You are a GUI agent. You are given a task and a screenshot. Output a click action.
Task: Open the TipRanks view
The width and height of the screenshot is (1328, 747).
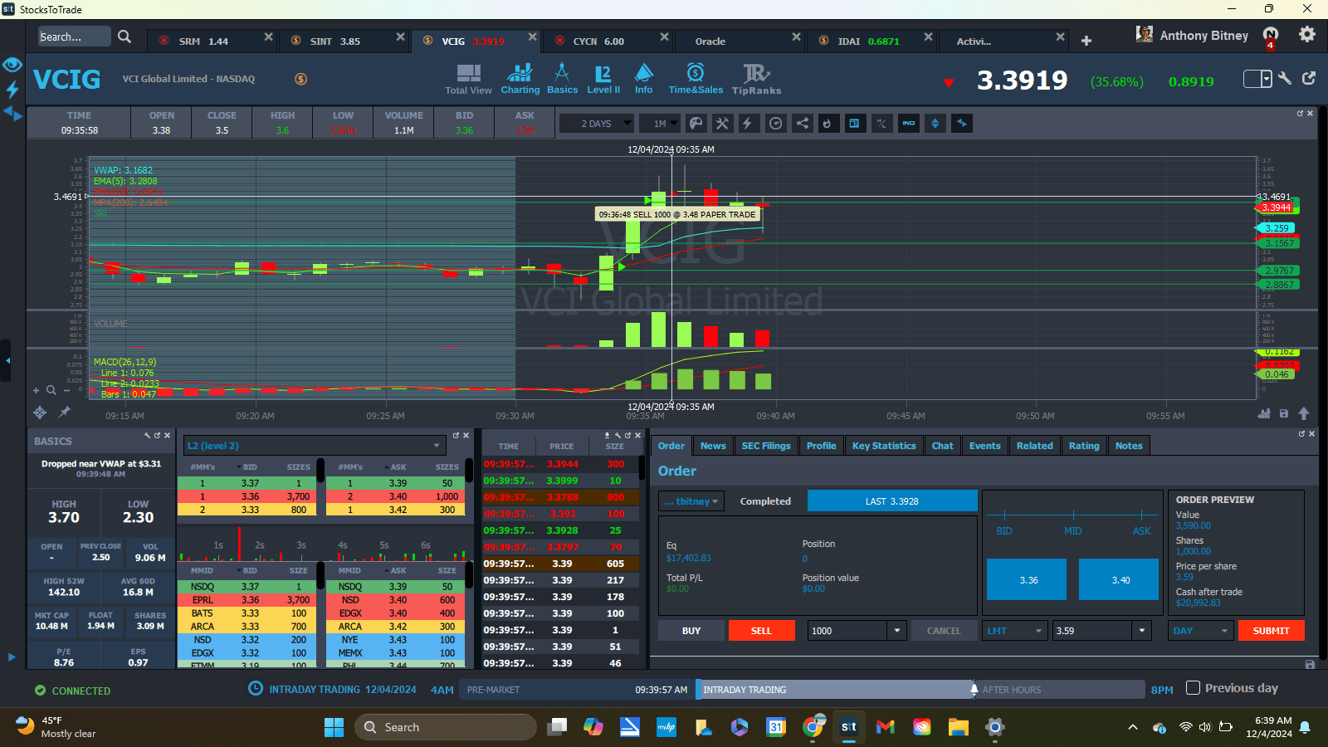click(756, 79)
